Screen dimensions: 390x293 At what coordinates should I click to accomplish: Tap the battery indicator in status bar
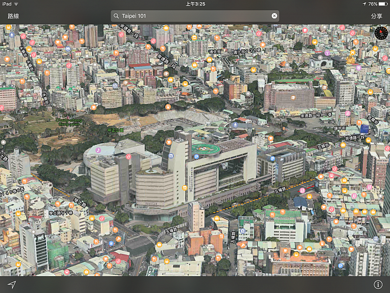[382, 4]
